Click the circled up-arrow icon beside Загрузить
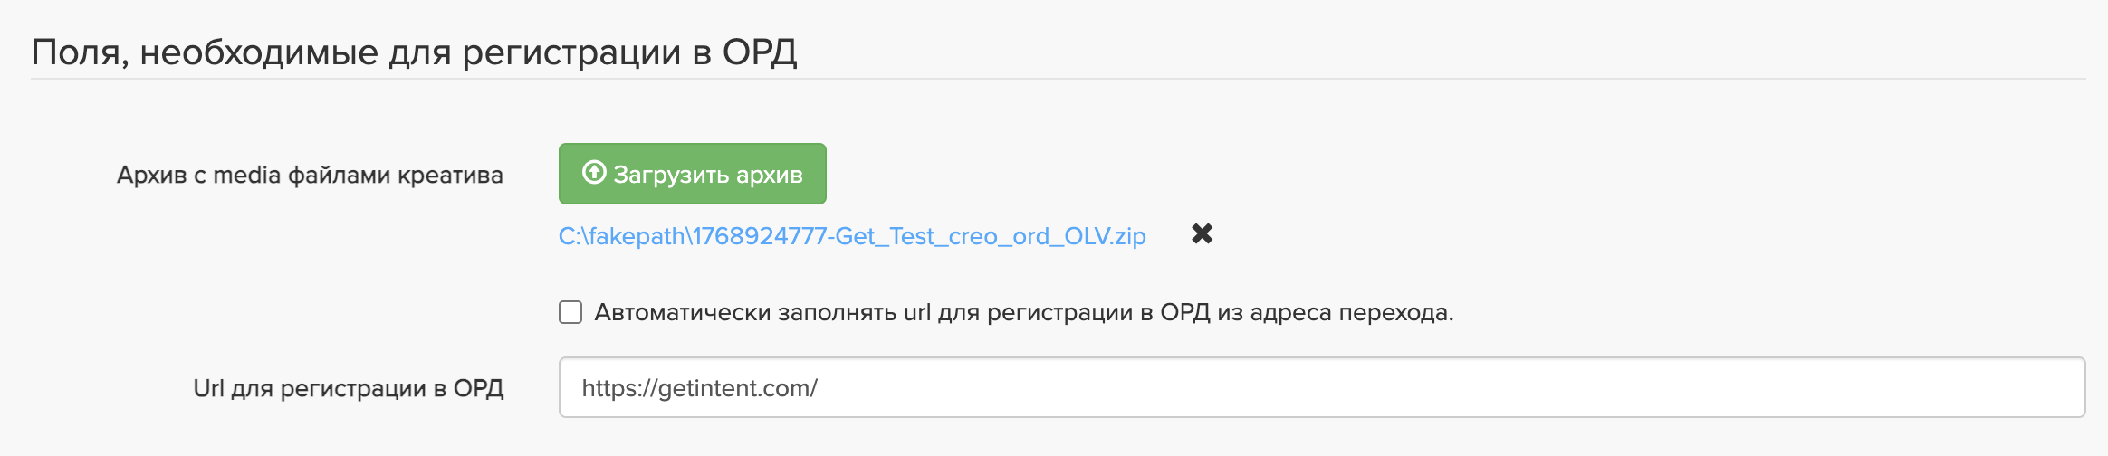This screenshot has height=456, width=2108. 594,173
